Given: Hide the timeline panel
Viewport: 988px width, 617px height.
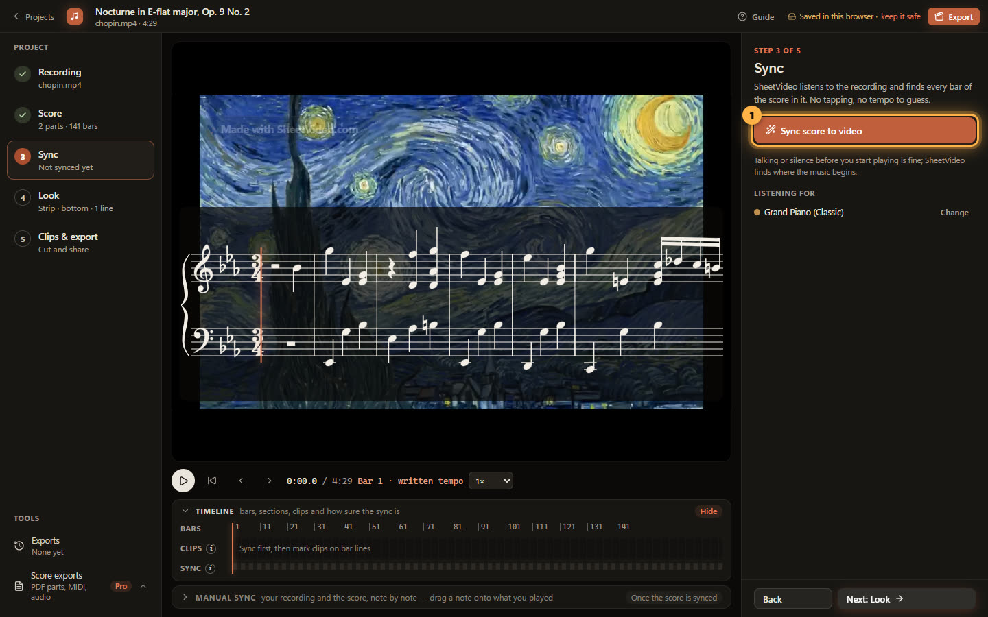Looking at the screenshot, I should pos(708,511).
